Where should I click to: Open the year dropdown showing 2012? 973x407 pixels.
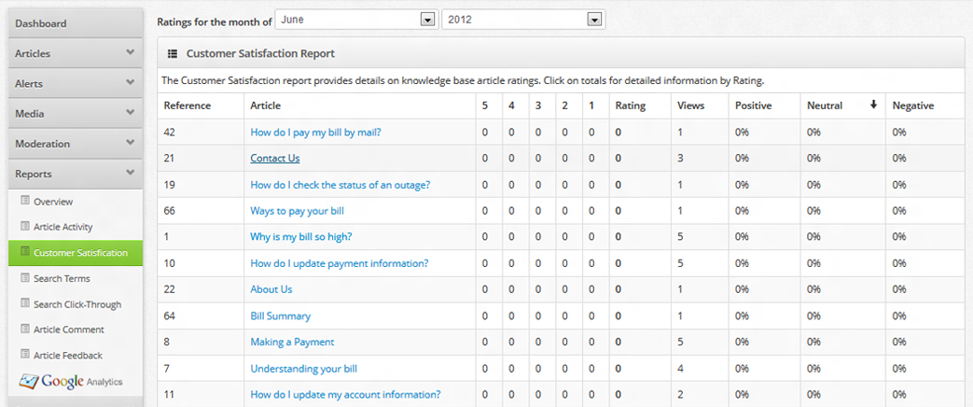(x=593, y=19)
